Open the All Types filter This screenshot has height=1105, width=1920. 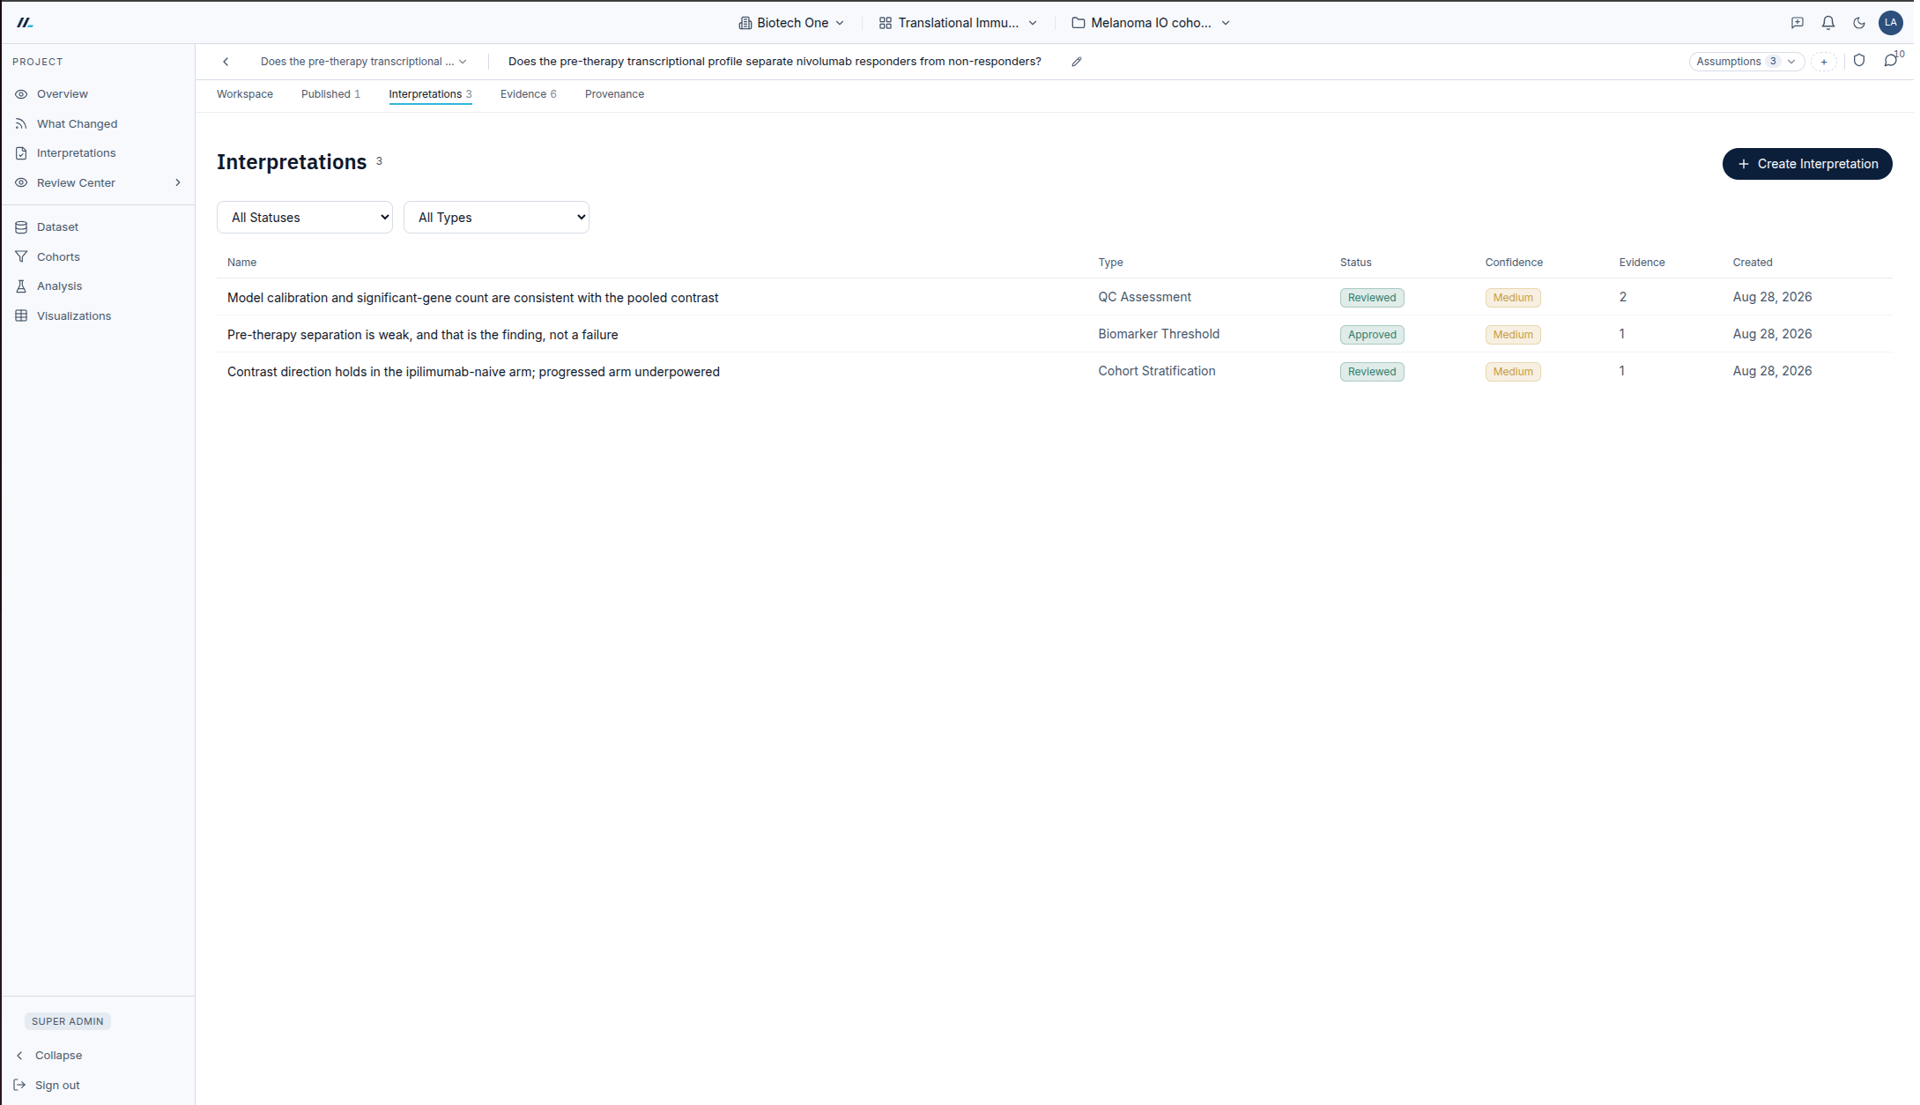(x=496, y=218)
